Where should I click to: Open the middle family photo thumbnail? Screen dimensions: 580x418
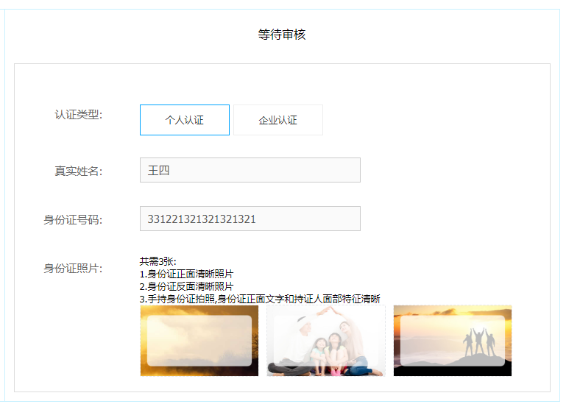pos(325,341)
